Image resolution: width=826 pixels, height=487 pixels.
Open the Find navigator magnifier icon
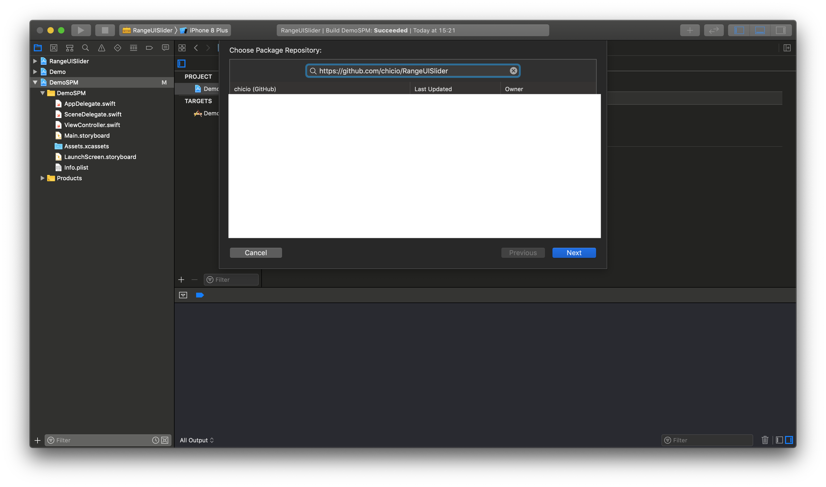pos(85,48)
